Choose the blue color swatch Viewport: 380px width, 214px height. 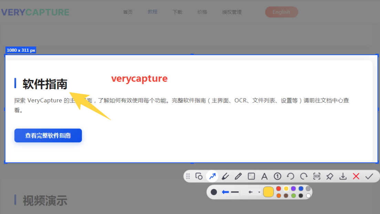[x=301, y=188]
